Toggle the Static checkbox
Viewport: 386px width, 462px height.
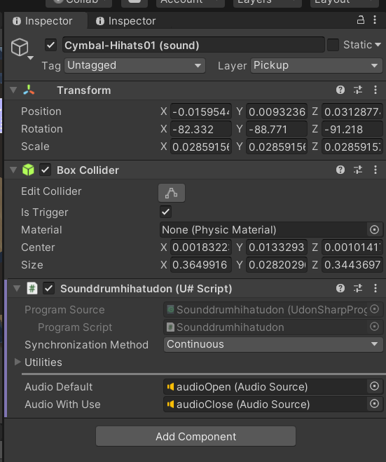pos(333,45)
